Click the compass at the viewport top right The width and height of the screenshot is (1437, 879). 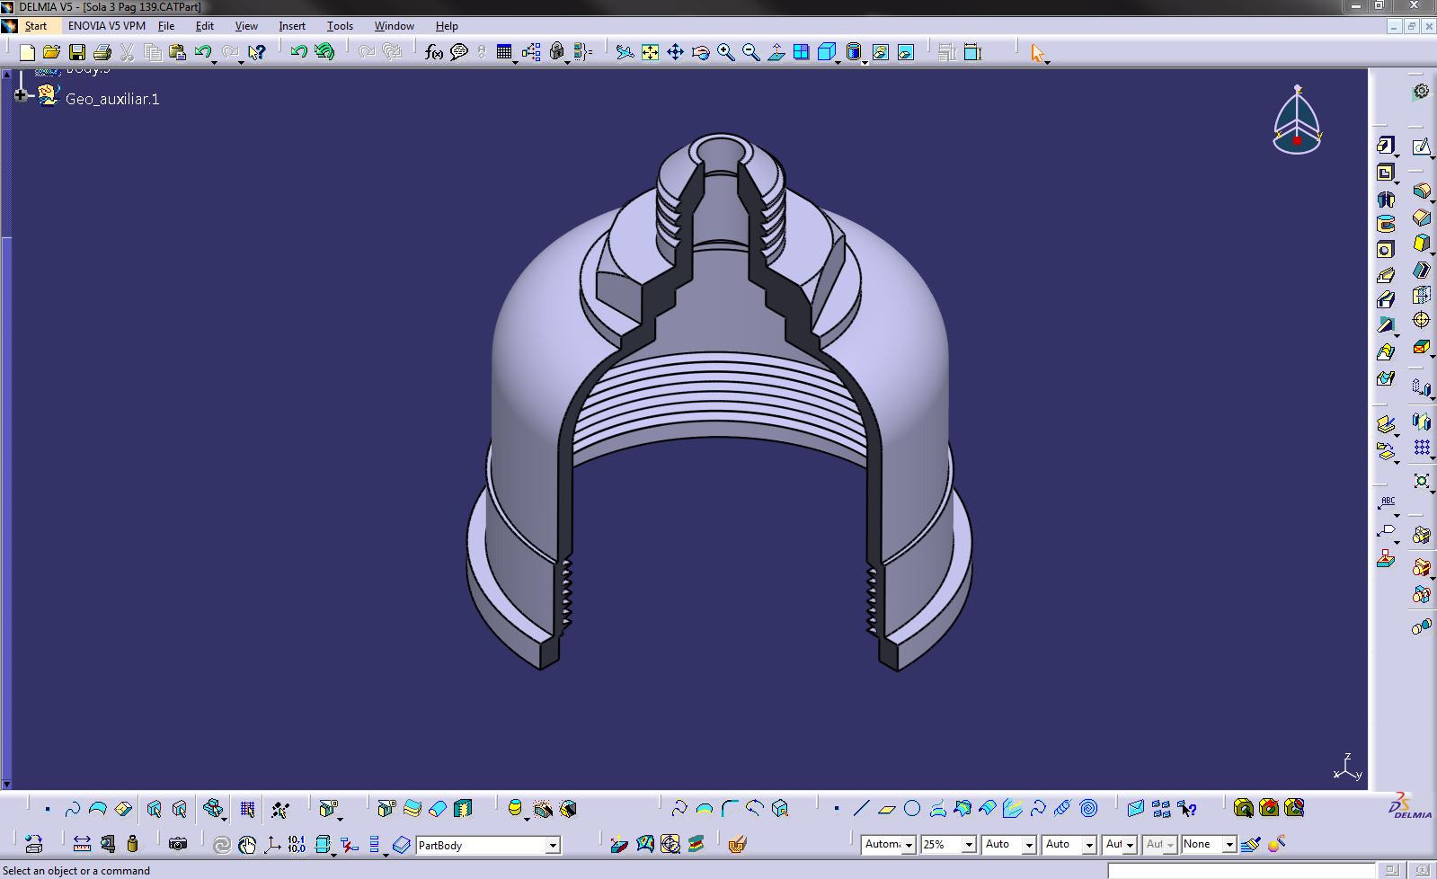[1298, 120]
